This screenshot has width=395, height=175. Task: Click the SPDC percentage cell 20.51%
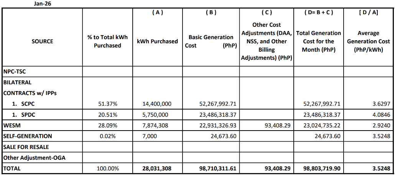tap(107, 114)
